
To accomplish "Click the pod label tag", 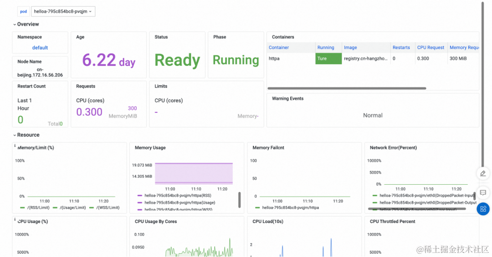I will click(24, 11).
